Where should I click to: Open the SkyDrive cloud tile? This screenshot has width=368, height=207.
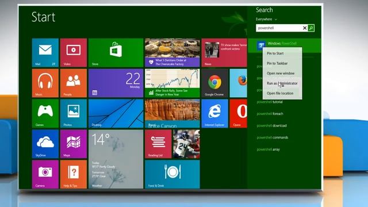[45, 144]
